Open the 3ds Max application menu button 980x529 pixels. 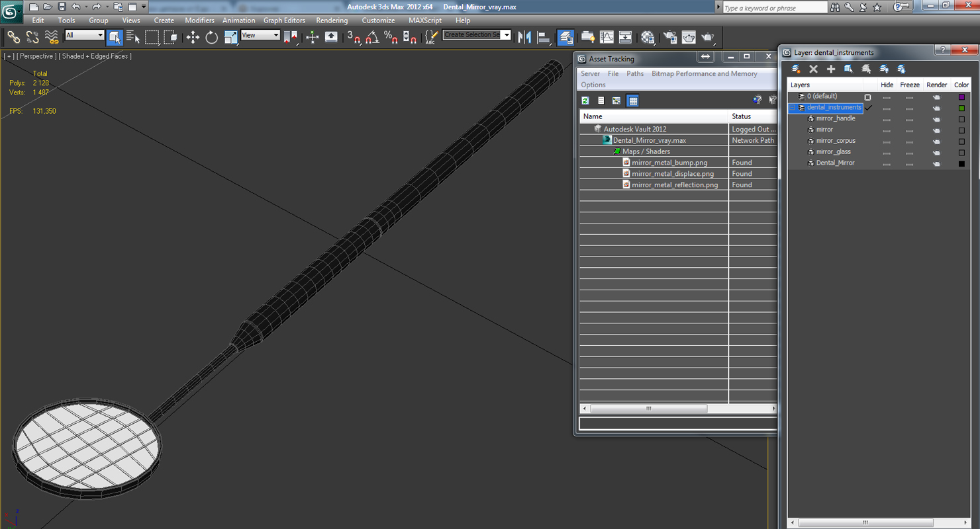coord(11,11)
